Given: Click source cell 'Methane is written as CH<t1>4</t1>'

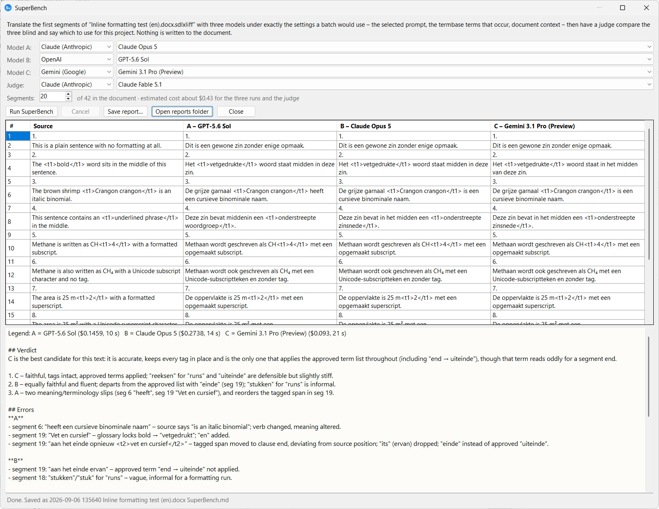Looking at the screenshot, I should click(107, 248).
